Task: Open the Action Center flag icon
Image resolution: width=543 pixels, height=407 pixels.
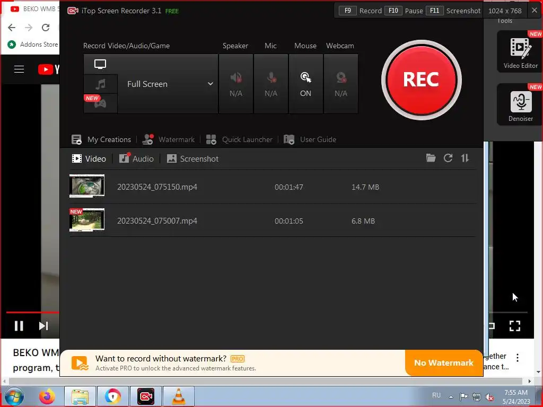Action: tap(463, 397)
